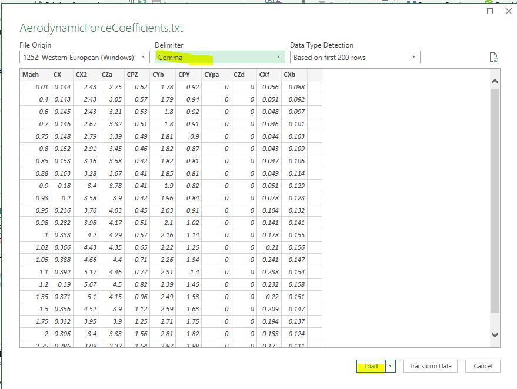
Task: Click the scrollbar up arrow
Action: [x=495, y=82]
